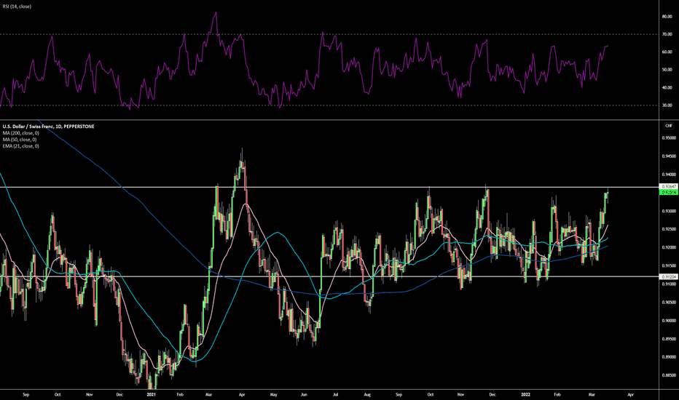Click the Feb label right after 2022
This screenshot has width=679, height=400.
click(x=557, y=394)
